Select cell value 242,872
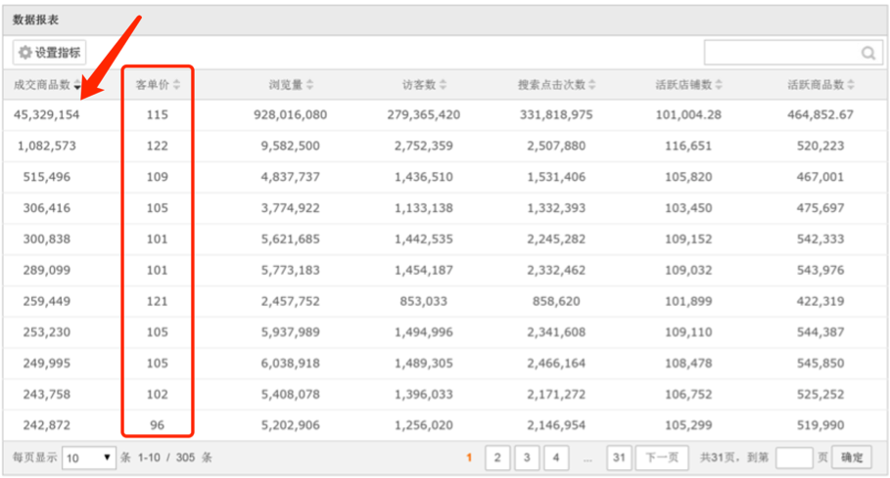This screenshot has height=478, width=890. click(47, 425)
